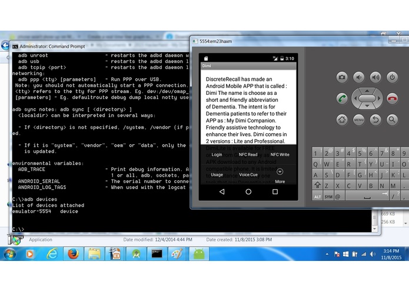This screenshot has width=409, height=291.
Task: Tap Android recent apps square
Action: [275, 192]
